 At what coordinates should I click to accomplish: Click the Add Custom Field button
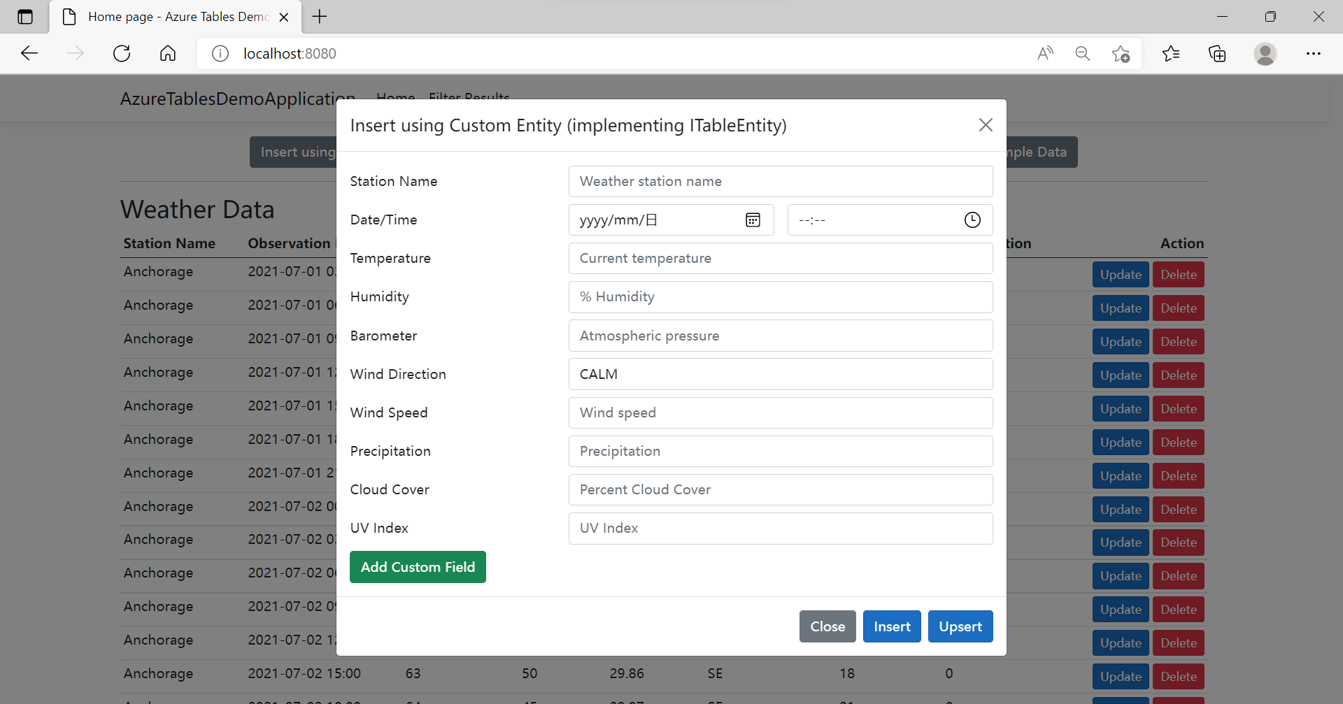coord(418,567)
